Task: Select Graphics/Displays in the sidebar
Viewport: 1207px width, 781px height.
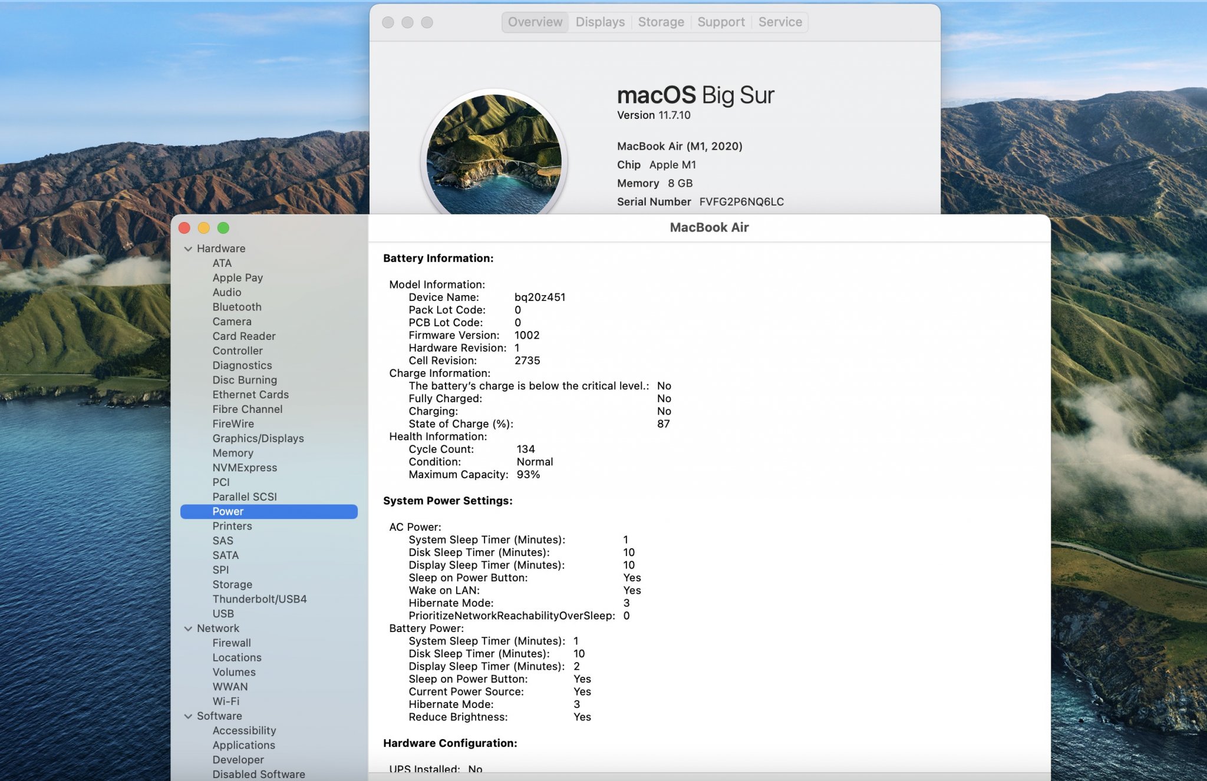Action: click(258, 438)
